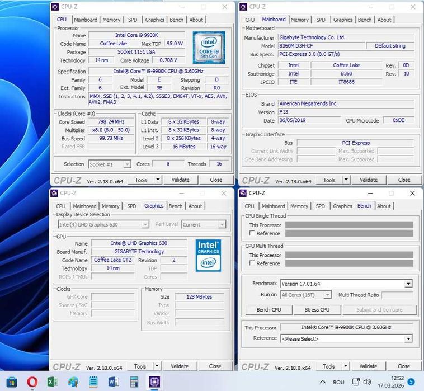The width and height of the screenshot is (424, 391).
Task: Click the CPU-Z taskbar icon
Action: point(154,382)
